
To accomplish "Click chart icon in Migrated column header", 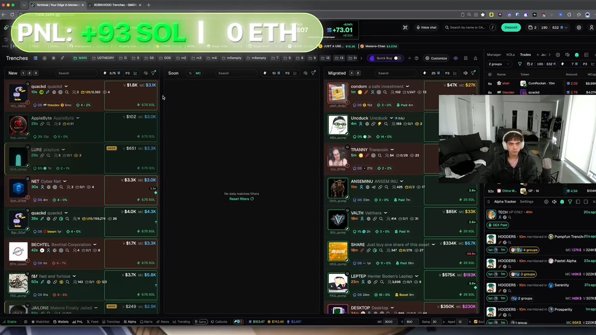I will pyautogui.click(x=456, y=73).
